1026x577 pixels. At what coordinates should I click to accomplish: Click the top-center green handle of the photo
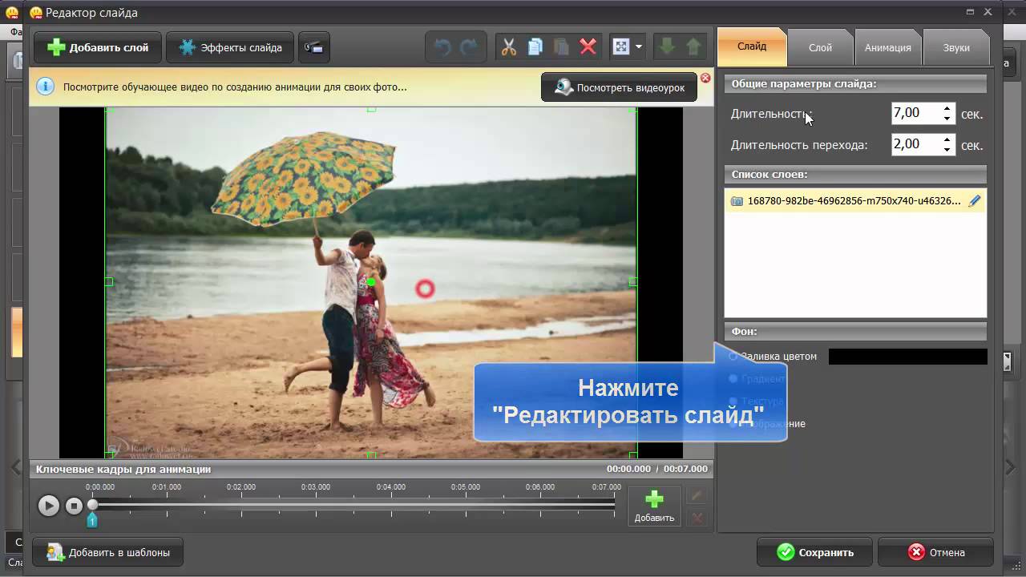pyautogui.click(x=371, y=108)
